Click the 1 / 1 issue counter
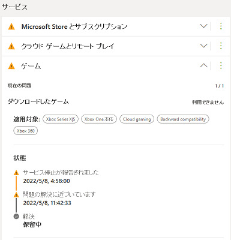Screen dimensions: 231x240 pyautogui.click(x=220, y=86)
